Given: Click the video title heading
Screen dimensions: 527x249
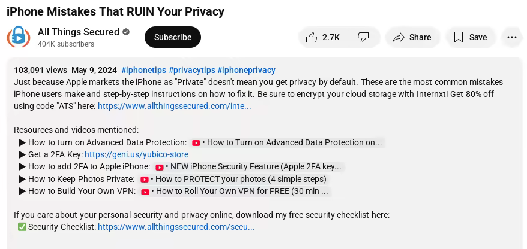Looking at the screenshot, I should point(115,11).
